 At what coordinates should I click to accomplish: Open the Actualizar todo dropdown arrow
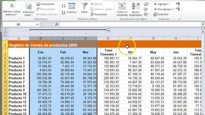point(32,15)
